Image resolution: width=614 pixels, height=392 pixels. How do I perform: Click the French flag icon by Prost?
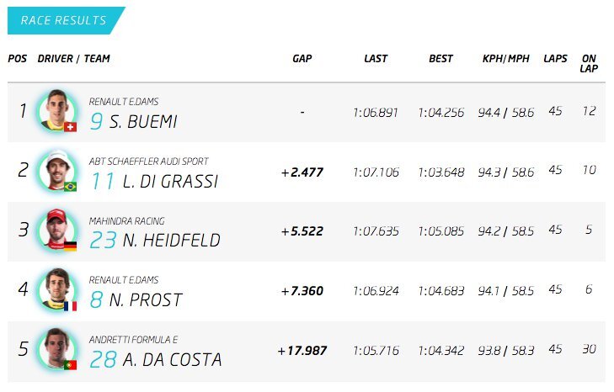point(71,306)
